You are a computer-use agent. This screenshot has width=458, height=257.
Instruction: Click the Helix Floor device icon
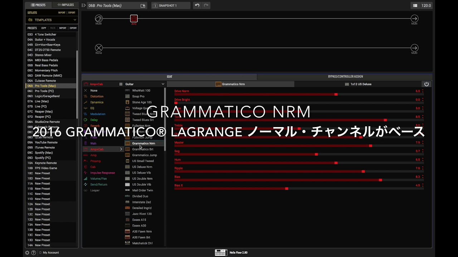(x=221, y=253)
